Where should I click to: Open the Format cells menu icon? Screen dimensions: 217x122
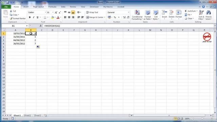pos(179,13)
